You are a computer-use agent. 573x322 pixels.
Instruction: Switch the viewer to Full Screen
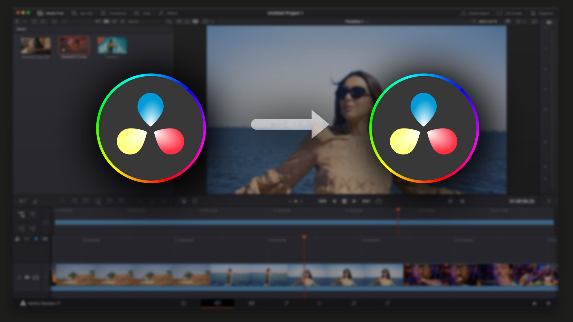pyautogui.click(x=510, y=13)
